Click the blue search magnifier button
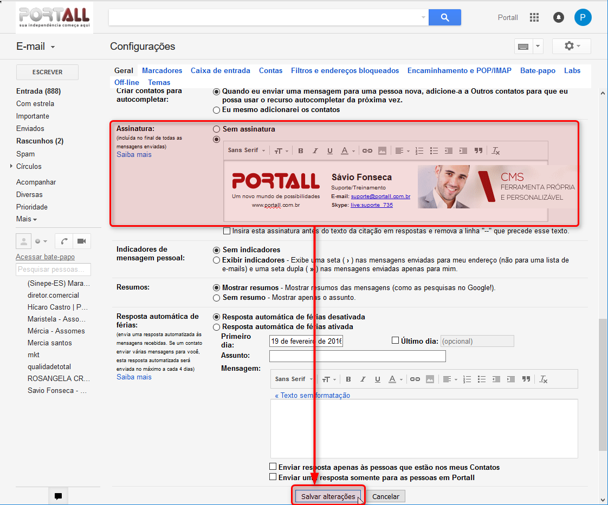Viewport: 608px width, 505px height. (444, 17)
